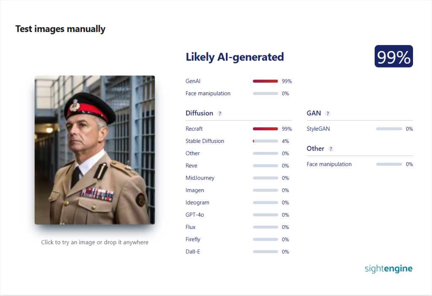
Task: Click the StyleGAN 0% bar
Action: coord(389,129)
